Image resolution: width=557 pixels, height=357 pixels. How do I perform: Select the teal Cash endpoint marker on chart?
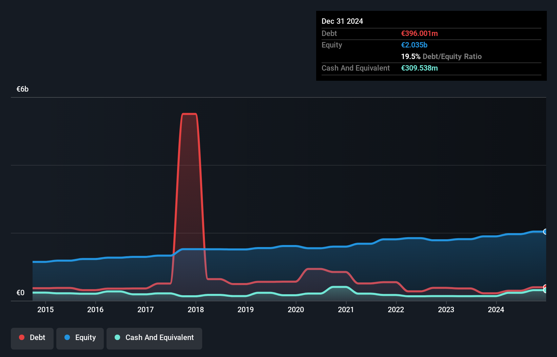pyautogui.click(x=545, y=290)
